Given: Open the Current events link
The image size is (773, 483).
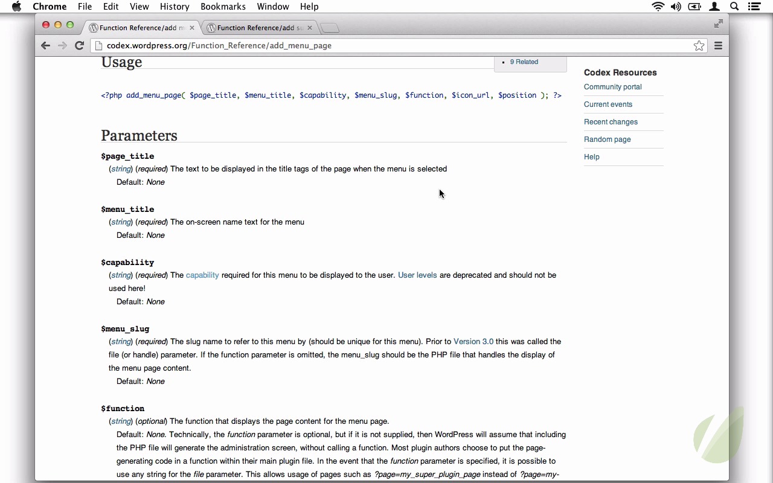Looking at the screenshot, I should click(608, 104).
